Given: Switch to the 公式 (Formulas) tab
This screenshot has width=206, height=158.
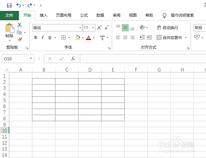Looking at the screenshot, I should pyautogui.click(x=84, y=15).
